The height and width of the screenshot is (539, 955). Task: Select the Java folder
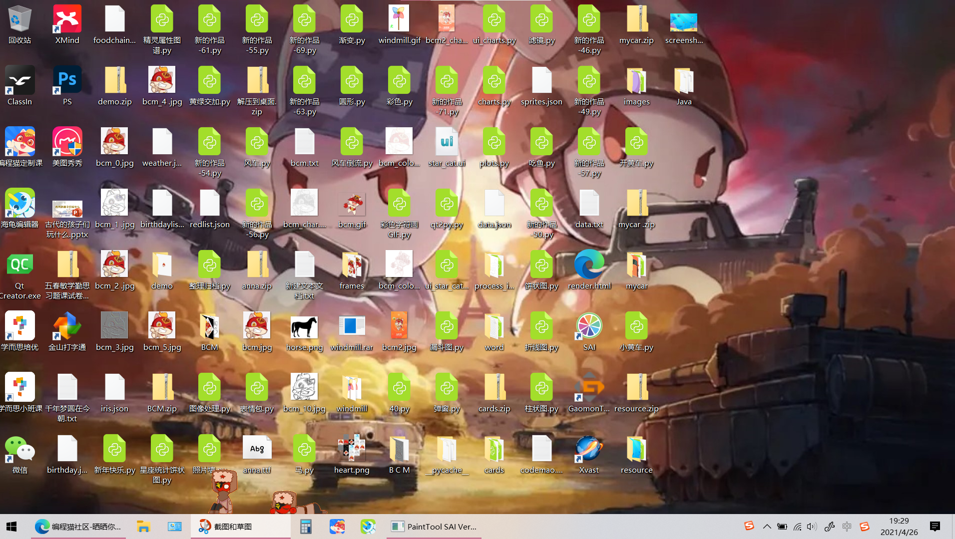pos(684,85)
